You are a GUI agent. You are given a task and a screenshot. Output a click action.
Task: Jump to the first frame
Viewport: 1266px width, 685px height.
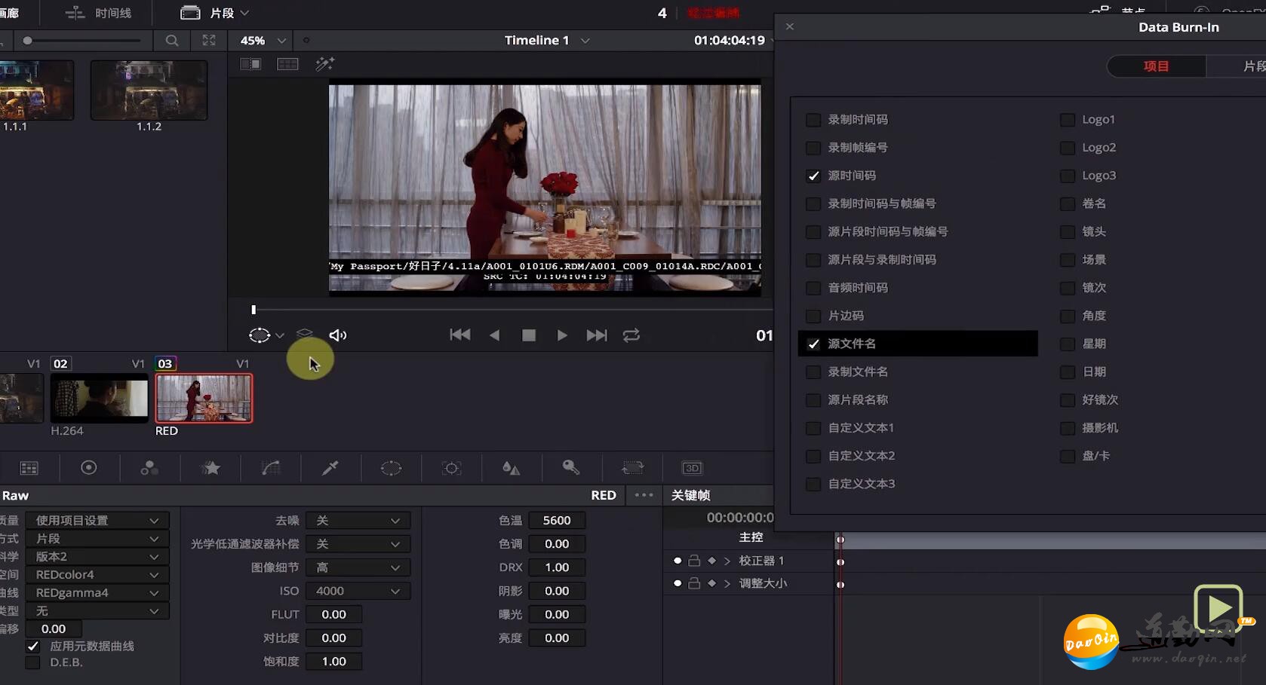tap(460, 335)
